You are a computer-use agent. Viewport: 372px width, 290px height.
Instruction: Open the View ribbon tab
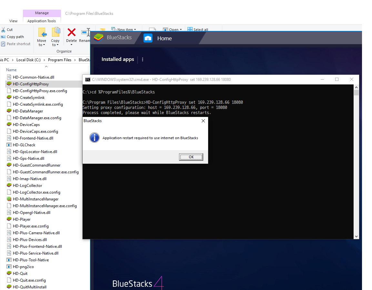click(x=14, y=21)
